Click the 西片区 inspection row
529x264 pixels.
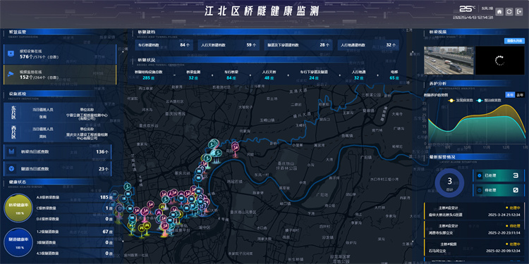click(x=57, y=132)
